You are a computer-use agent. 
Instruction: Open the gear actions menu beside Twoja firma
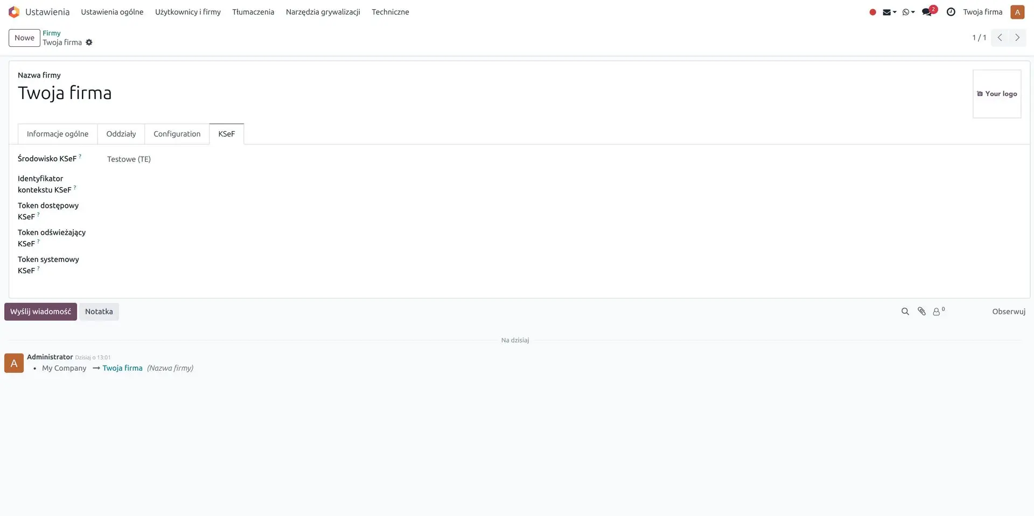[x=89, y=43]
